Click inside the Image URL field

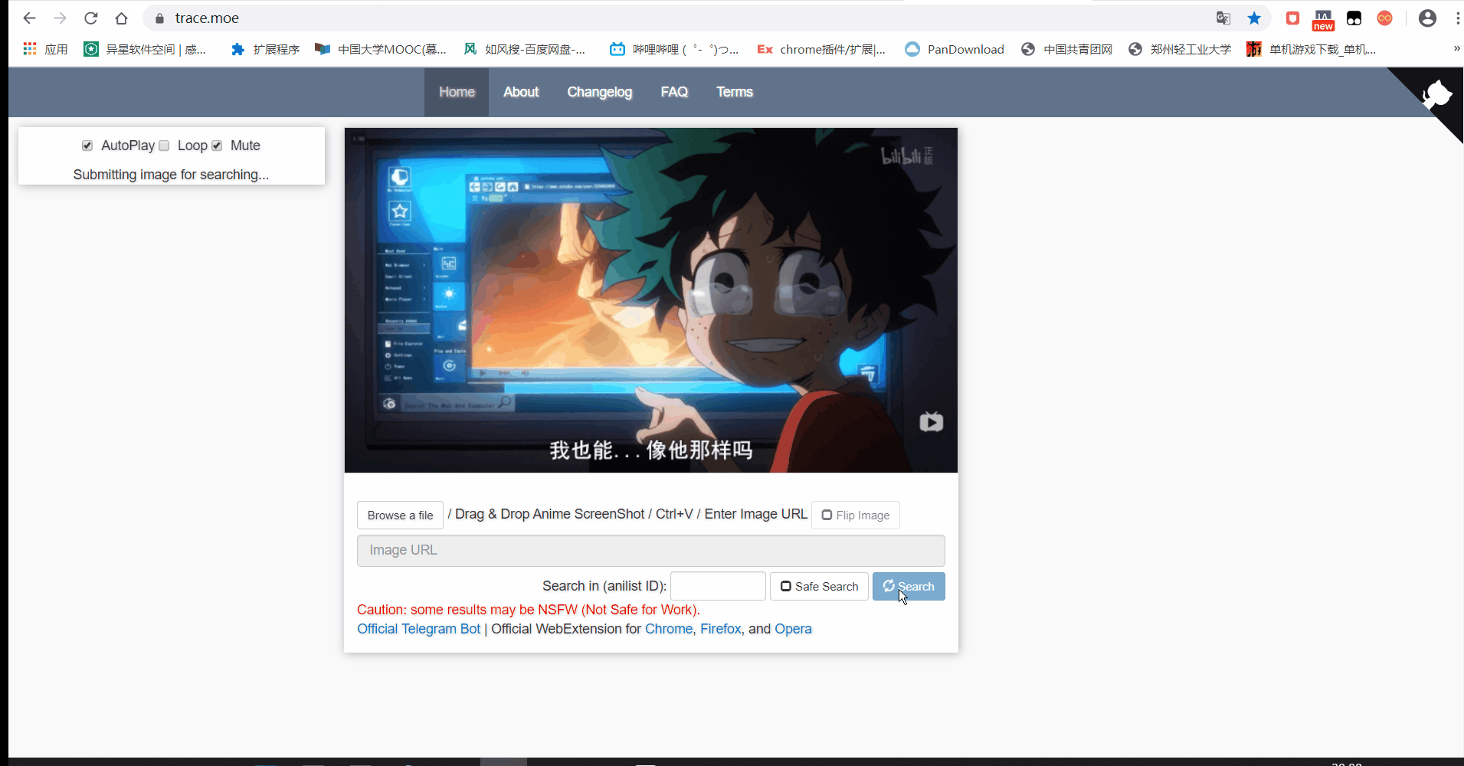[x=650, y=550]
